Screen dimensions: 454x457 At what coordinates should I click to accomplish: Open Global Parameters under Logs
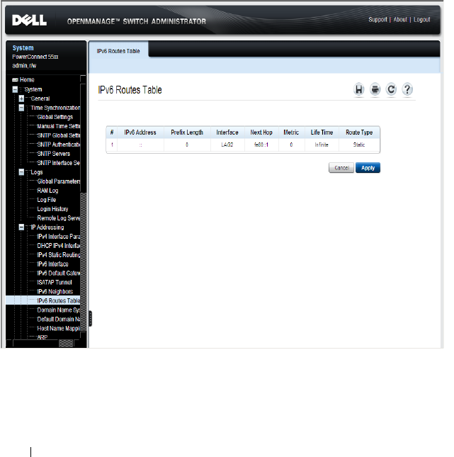[x=59, y=181]
